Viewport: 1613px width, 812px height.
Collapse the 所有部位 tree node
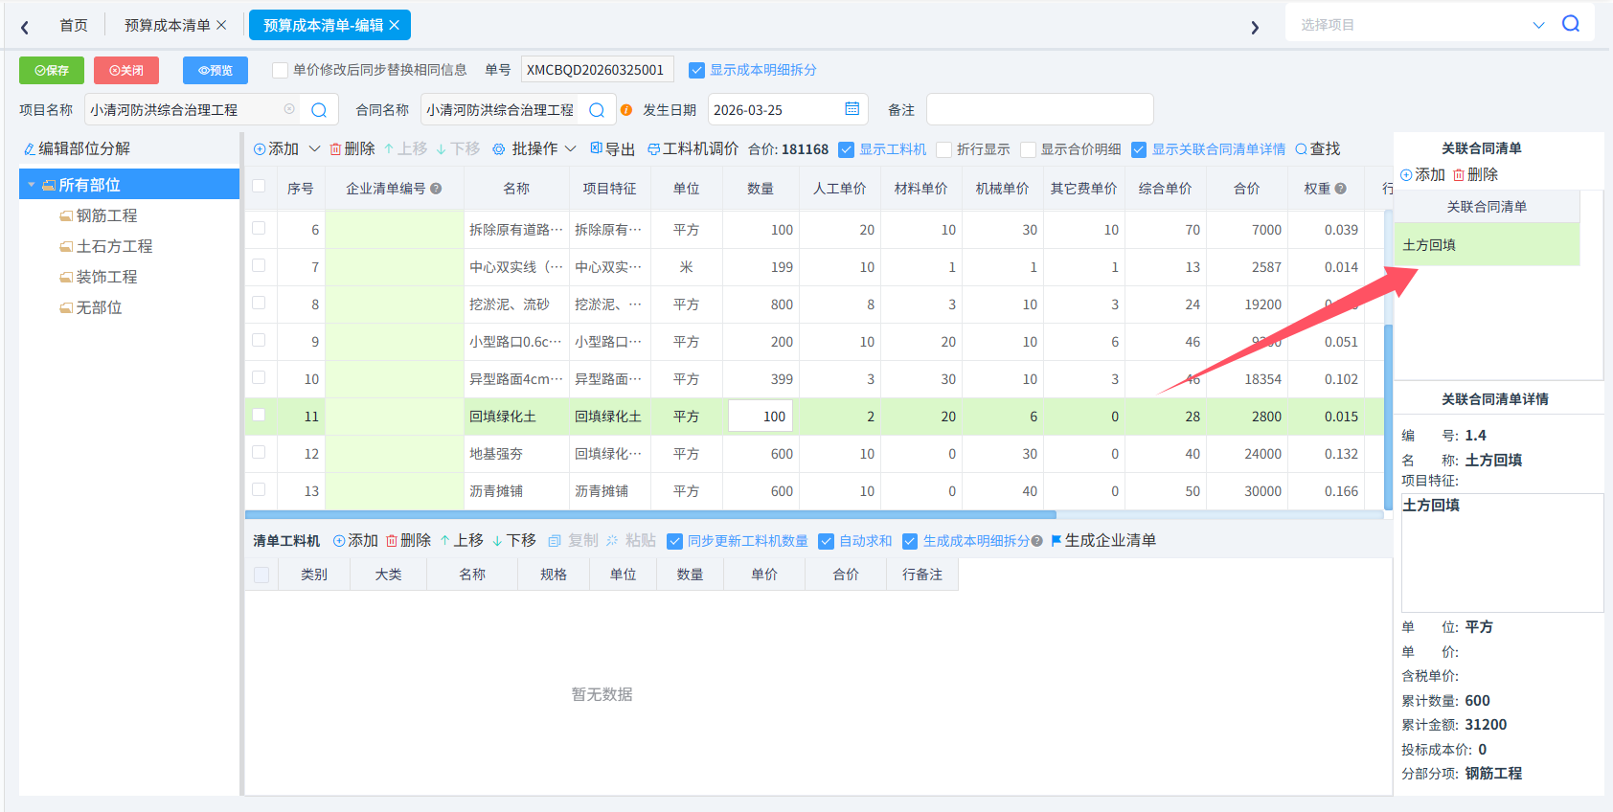tap(32, 185)
